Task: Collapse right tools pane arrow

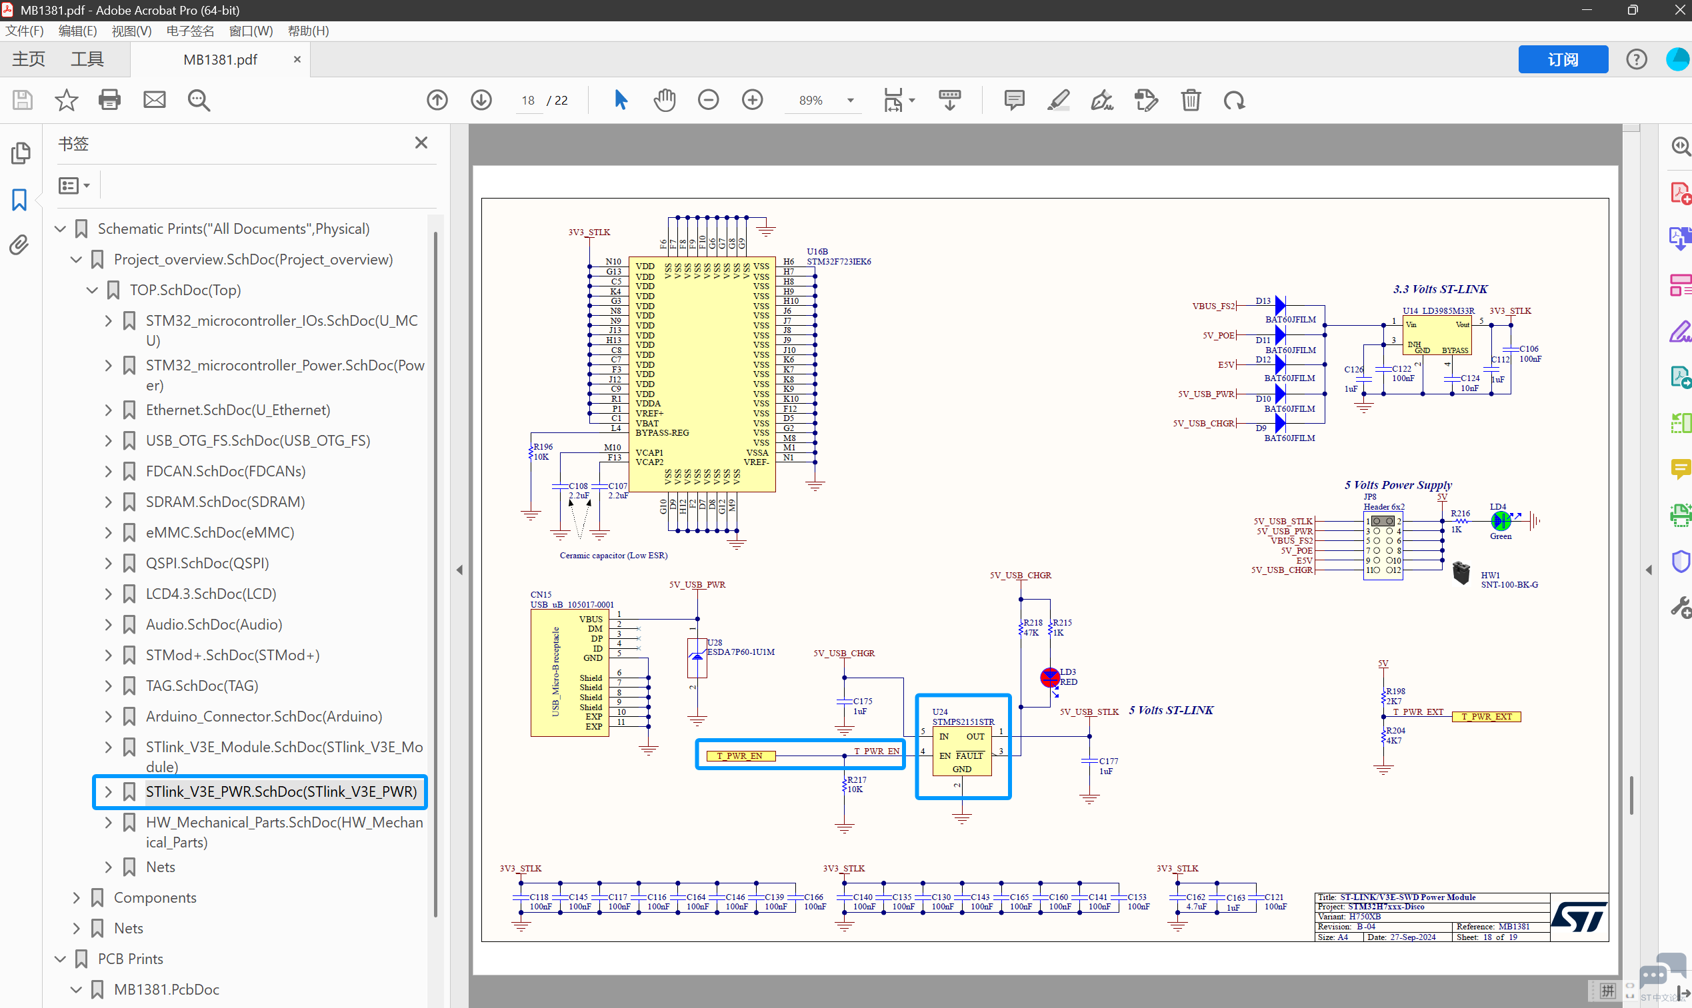Action: point(1649,569)
